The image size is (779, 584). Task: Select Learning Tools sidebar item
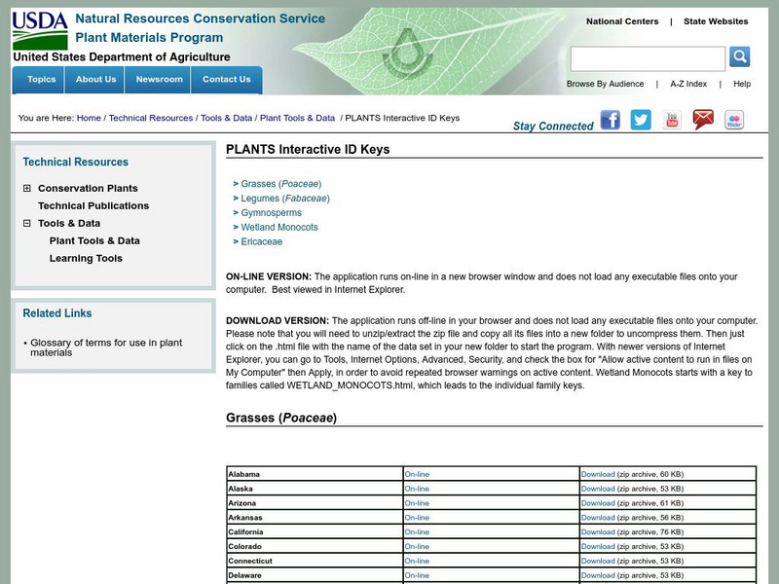click(x=86, y=258)
